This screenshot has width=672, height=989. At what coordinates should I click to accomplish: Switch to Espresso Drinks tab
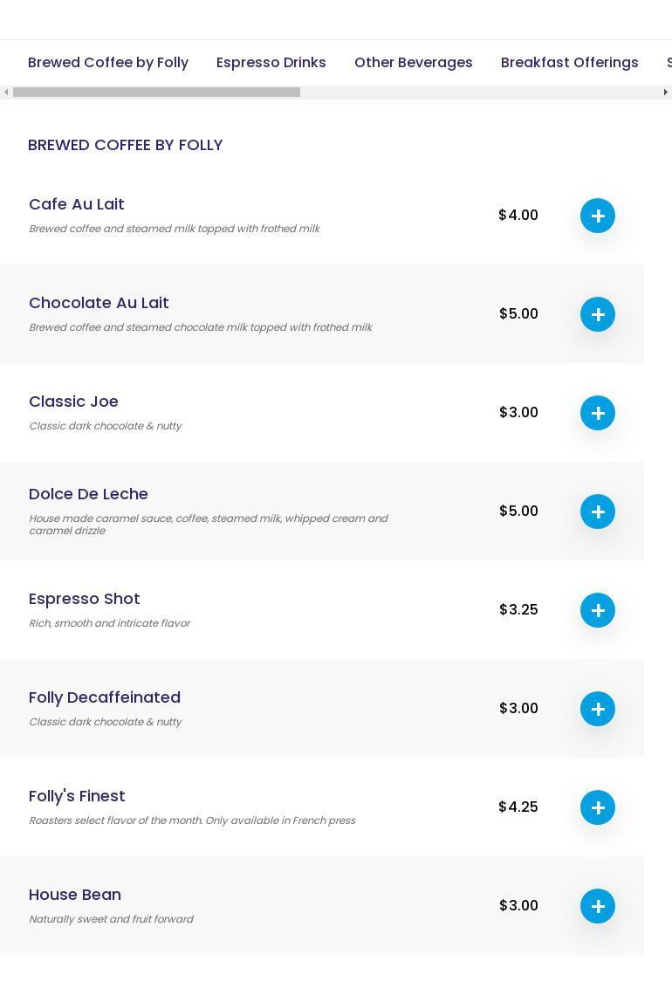click(x=271, y=63)
